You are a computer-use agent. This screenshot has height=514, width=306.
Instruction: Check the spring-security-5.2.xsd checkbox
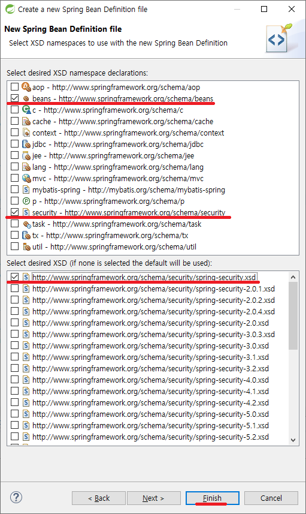pos(14,437)
